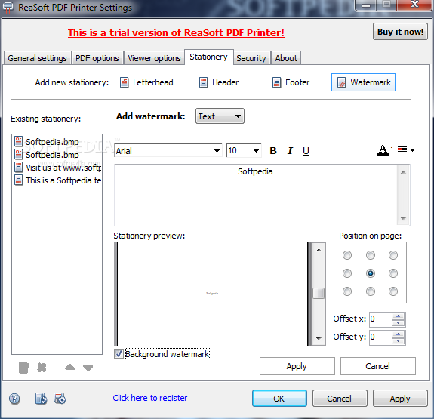Switch to the About tab
Screen dimensions: 434x419
click(x=286, y=58)
